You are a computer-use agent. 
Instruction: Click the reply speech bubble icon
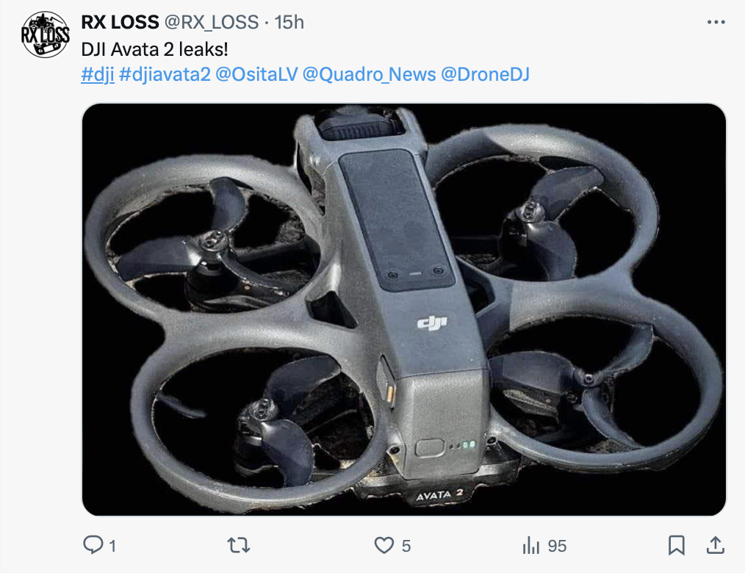pyautogui.click(x=93, y=545)
